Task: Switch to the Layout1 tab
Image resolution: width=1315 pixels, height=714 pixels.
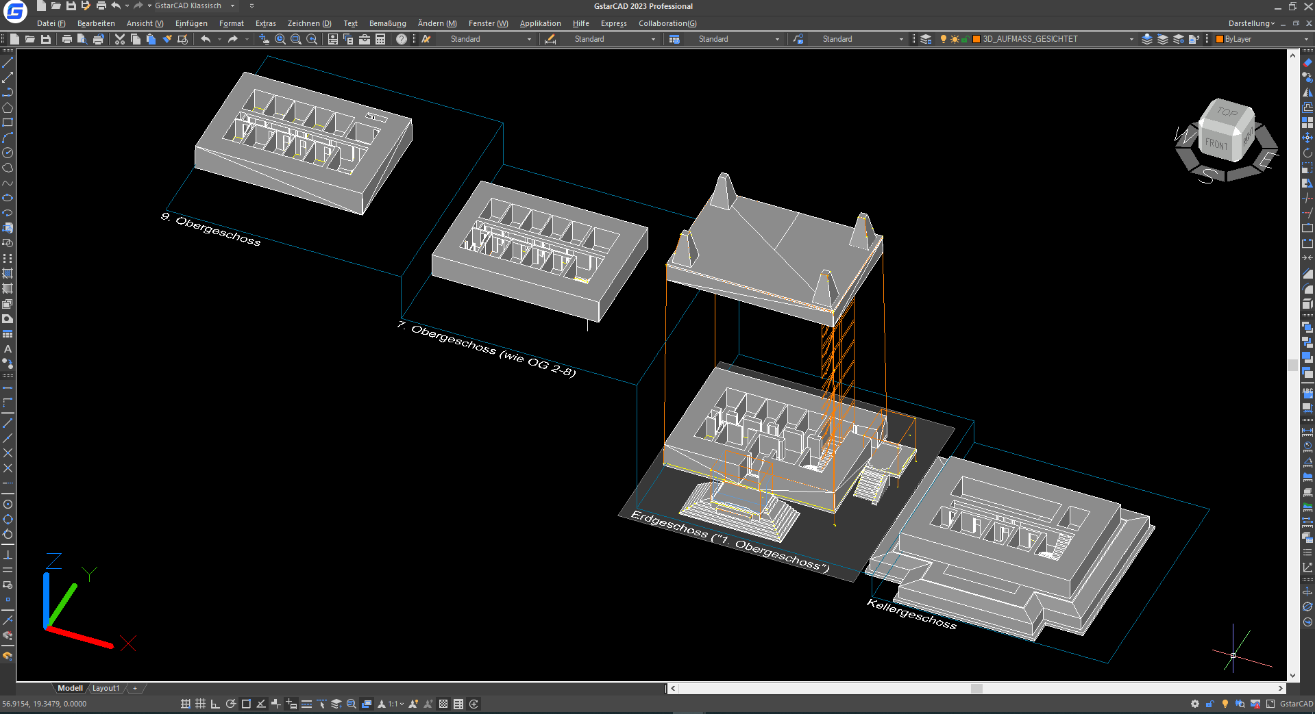Action: [106, 688]
